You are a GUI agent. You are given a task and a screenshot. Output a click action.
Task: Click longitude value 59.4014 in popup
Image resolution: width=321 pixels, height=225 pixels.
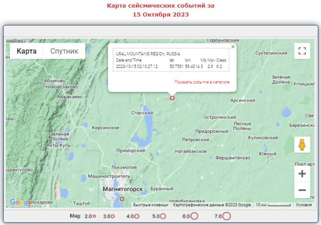point(192,66)
